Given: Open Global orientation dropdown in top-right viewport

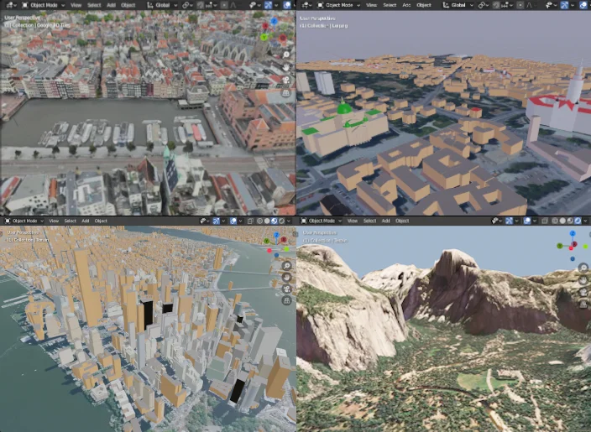Looking at the screenshot, I should (459, 4).
